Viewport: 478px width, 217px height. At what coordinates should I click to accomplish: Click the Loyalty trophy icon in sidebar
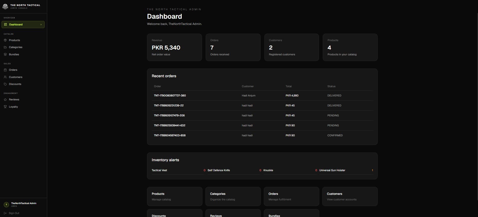[x=5, y=107]
